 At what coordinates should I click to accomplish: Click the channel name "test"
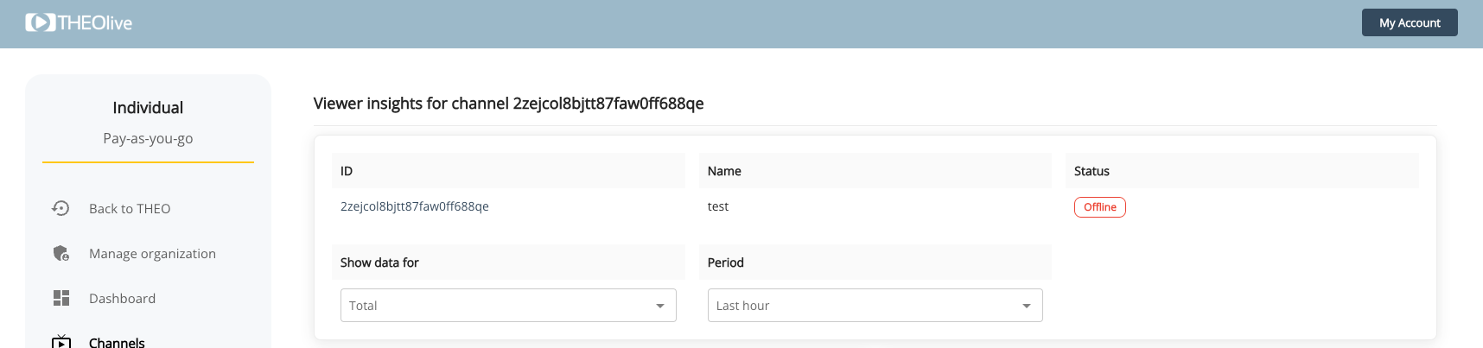point(717,206)
